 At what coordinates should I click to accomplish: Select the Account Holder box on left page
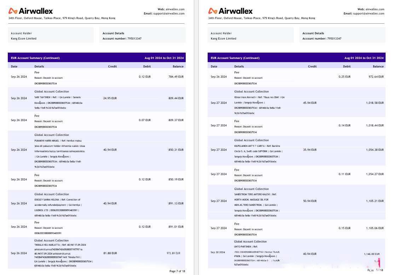pyautogui.click(x=51, y=36)
